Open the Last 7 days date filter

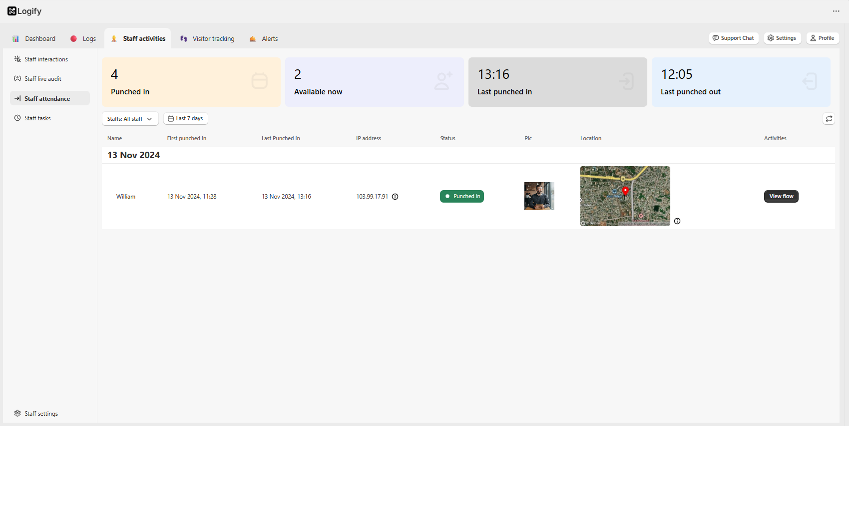(x=186, y=118)
